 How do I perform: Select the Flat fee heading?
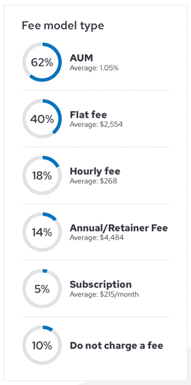click(x=89, y=115)
